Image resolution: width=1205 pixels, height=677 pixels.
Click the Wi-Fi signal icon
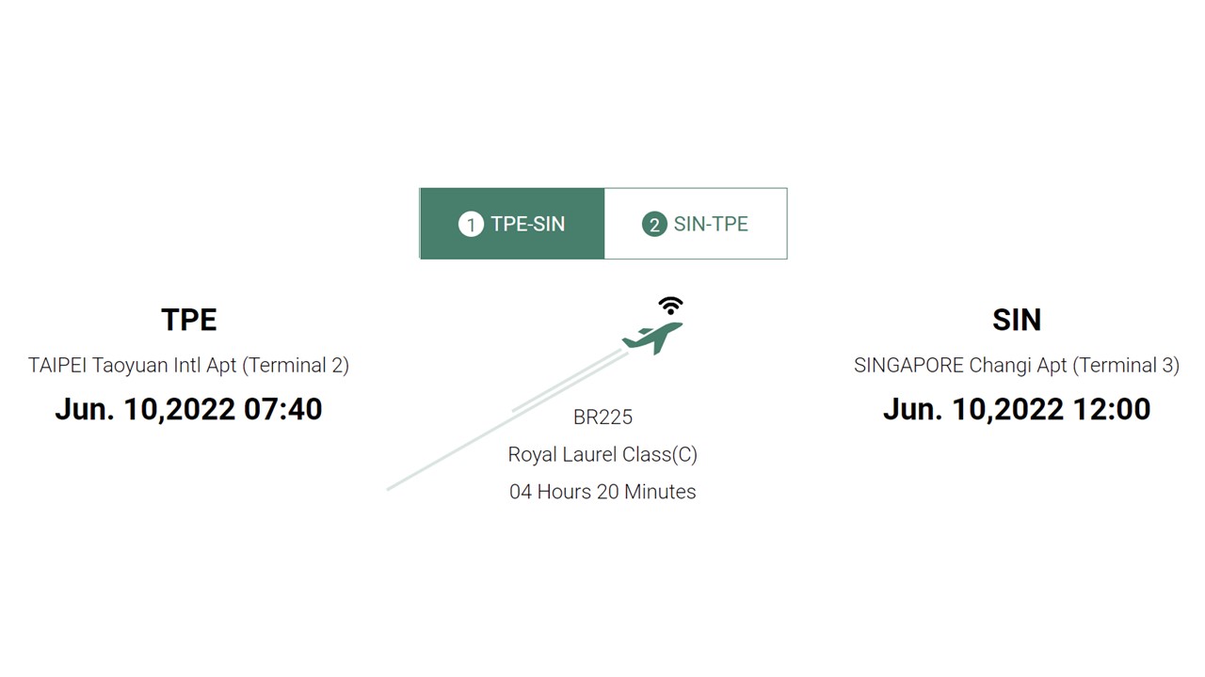pos(670,306)
